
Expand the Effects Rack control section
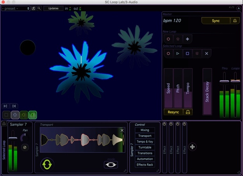pos(145,165)
